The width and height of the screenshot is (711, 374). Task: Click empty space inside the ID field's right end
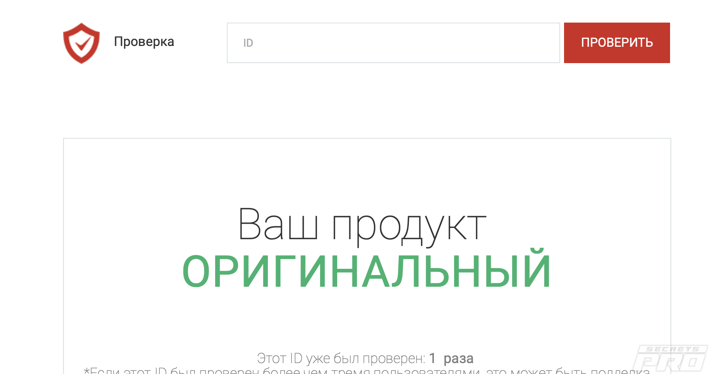538,43
